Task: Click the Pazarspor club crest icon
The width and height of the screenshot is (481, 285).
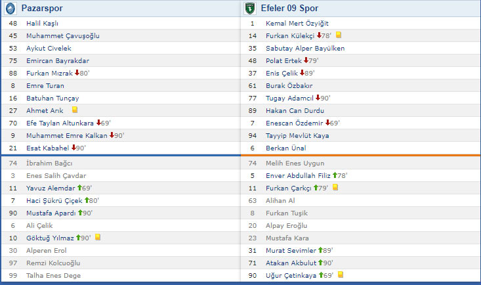Action: [10, 9]
